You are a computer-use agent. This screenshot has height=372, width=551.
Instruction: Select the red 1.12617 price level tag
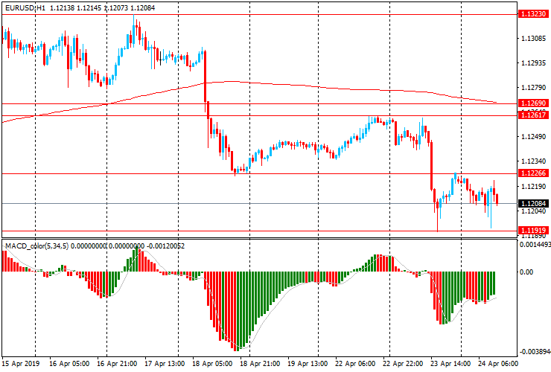coord(533,115)
